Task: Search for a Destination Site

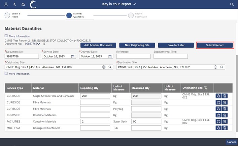Action: pos(222,67)
